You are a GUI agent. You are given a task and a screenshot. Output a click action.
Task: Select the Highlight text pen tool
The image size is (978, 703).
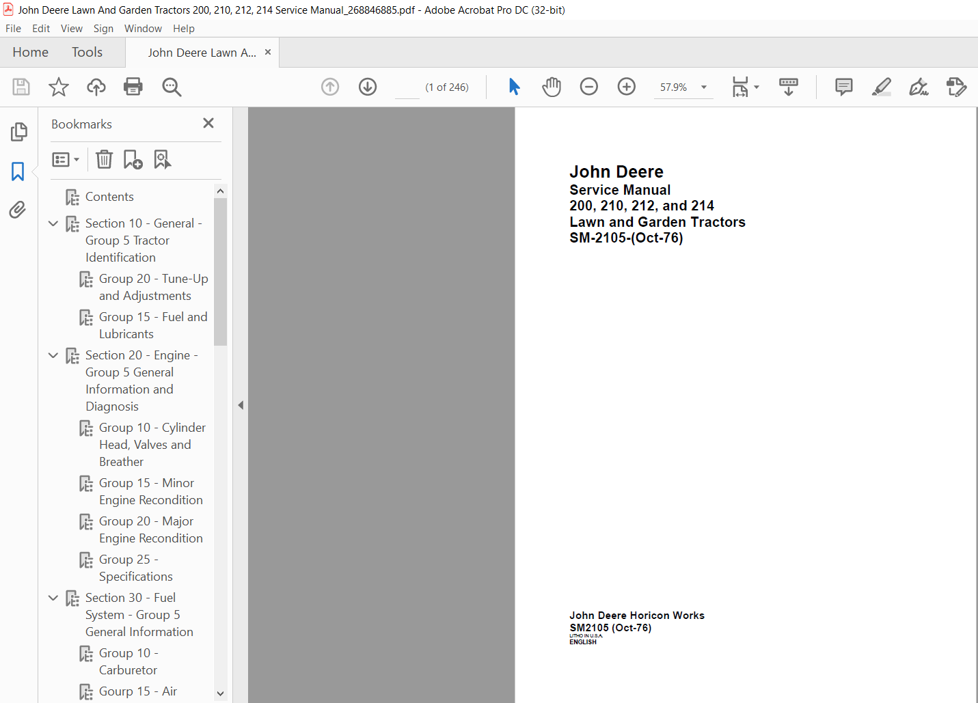point(882,87)
